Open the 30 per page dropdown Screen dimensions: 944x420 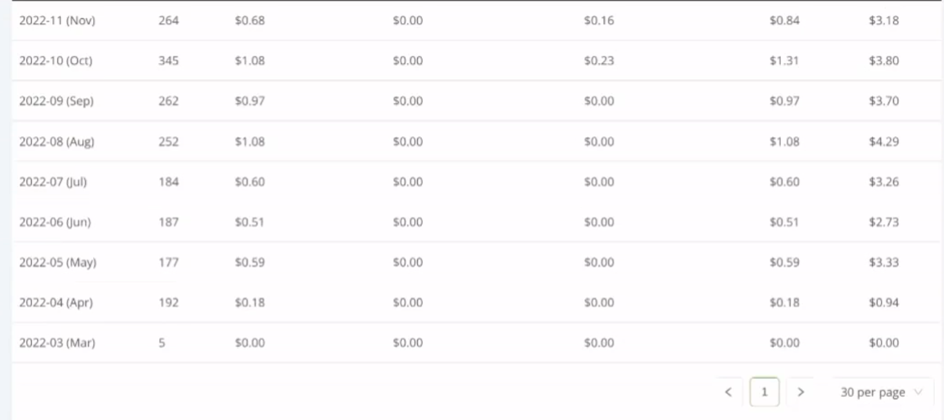pyautogui.click(x=883, y=392)
